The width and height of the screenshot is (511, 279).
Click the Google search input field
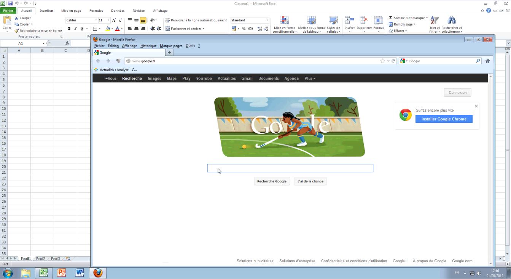(x=290, y=168)
